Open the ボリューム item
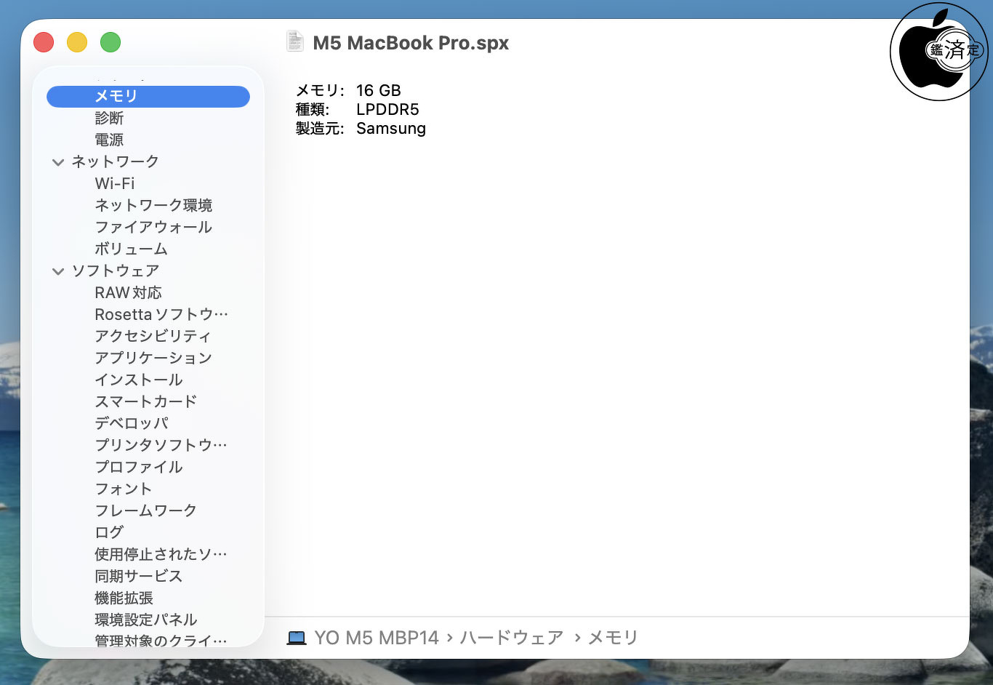The width and height of the screenshot is (993, 685). tap(131, 249)
